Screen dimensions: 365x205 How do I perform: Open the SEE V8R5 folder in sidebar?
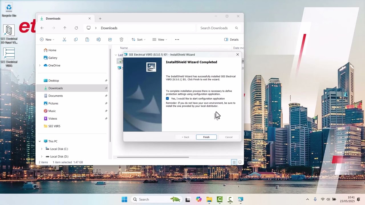tap(54, 126)
